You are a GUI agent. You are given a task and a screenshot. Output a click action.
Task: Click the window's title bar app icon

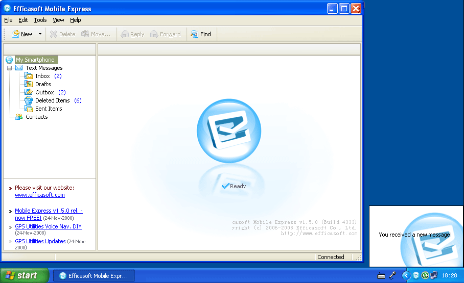(7, 9)
